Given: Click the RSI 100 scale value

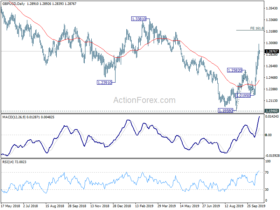Looking at the screenshot, I should (268, 161).
